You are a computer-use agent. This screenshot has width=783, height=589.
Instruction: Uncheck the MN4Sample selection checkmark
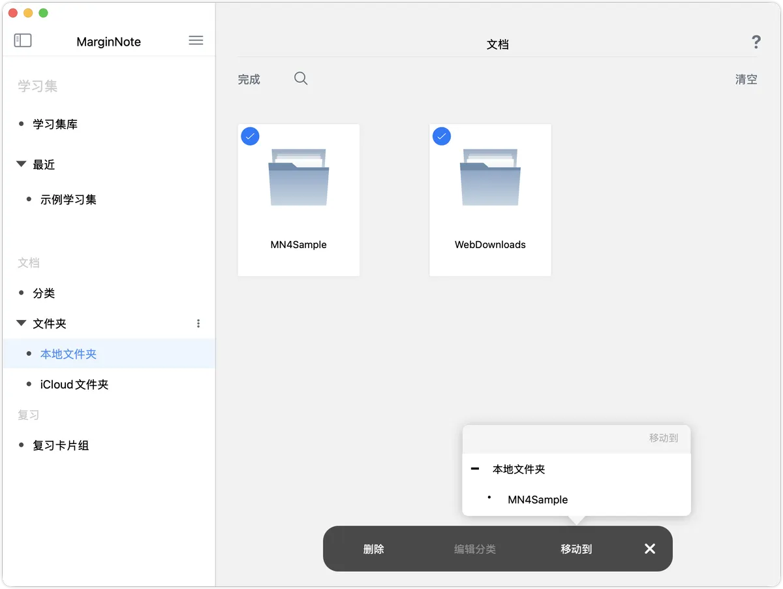(x=251, y=136)
